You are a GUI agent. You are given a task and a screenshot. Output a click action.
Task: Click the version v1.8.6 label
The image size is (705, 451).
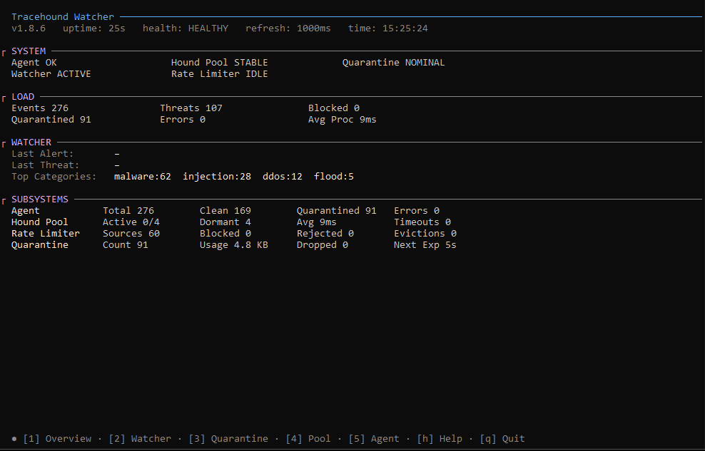(x=29, y=28)
